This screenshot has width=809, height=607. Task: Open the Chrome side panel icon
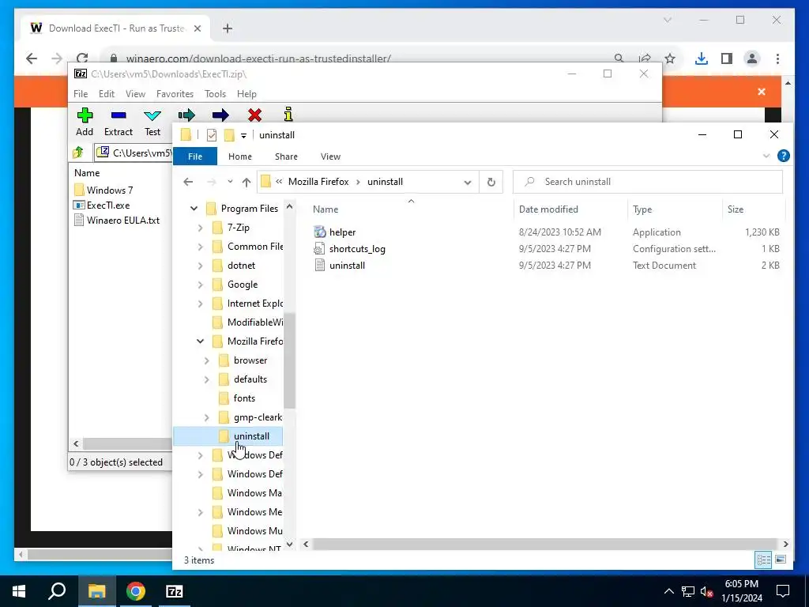click(727, 58)
